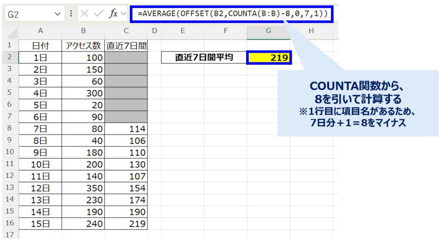Click the date cell 2日
The width and height of the screenshot is (440, 239).
pos(40,69)
